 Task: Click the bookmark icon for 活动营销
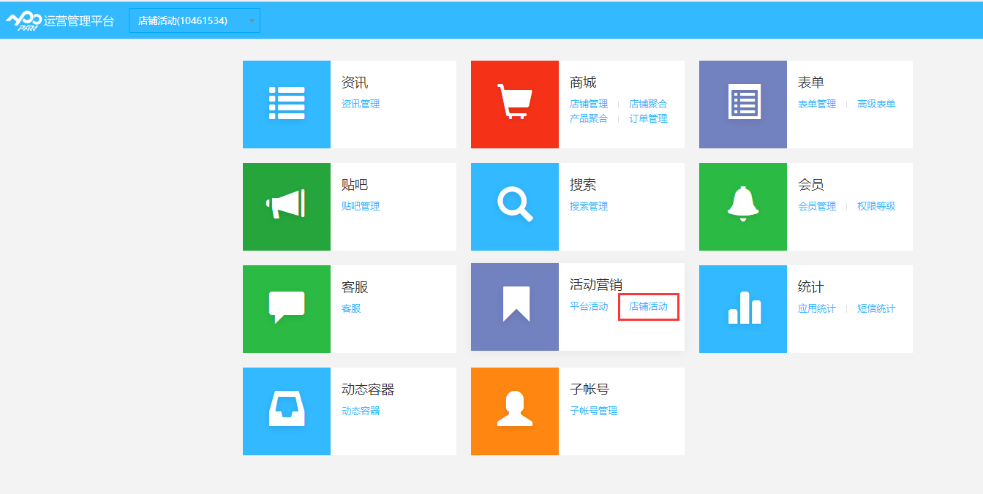point(514,307)
